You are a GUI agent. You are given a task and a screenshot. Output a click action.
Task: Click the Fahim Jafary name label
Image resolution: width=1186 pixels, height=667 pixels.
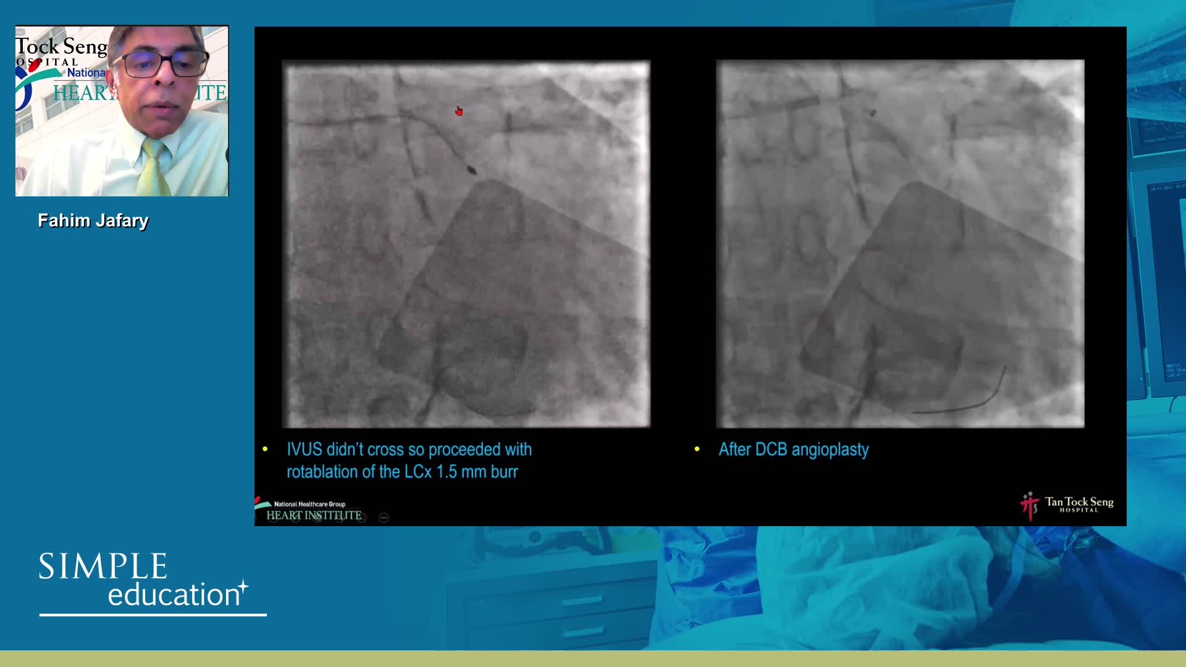[93, 220]
